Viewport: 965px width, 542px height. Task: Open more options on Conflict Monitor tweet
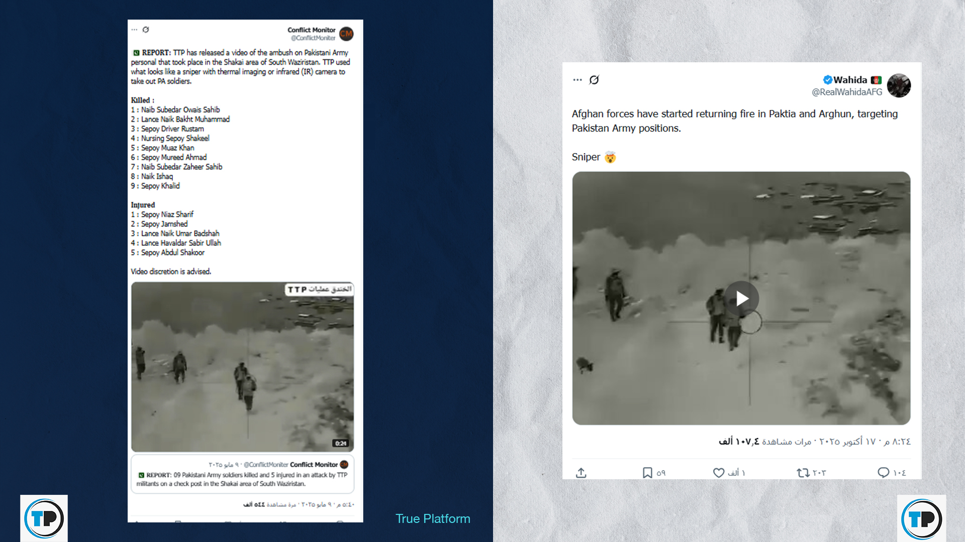pos(134,30)
